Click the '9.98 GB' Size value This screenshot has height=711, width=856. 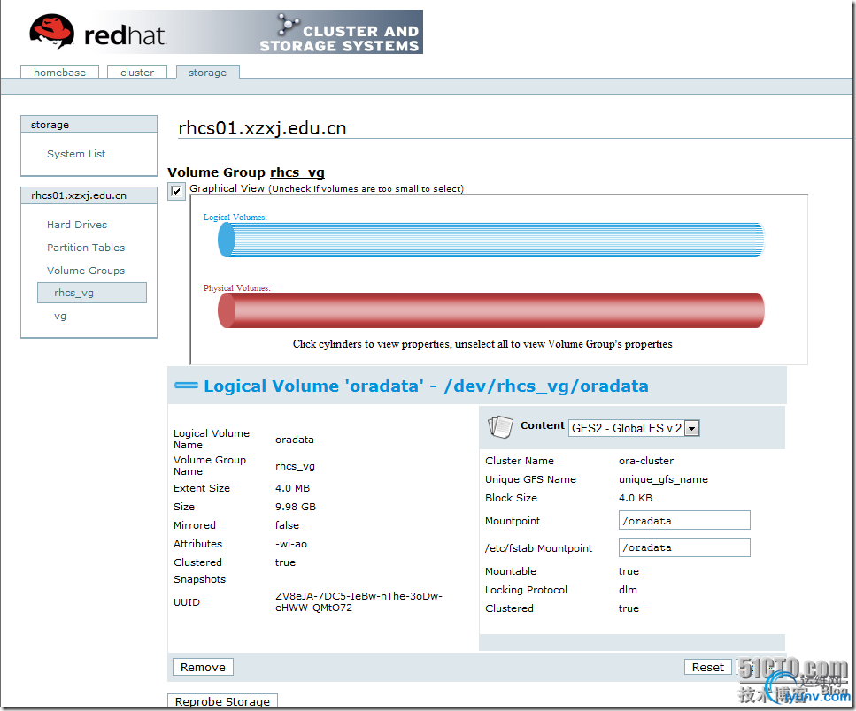(296, 507)
